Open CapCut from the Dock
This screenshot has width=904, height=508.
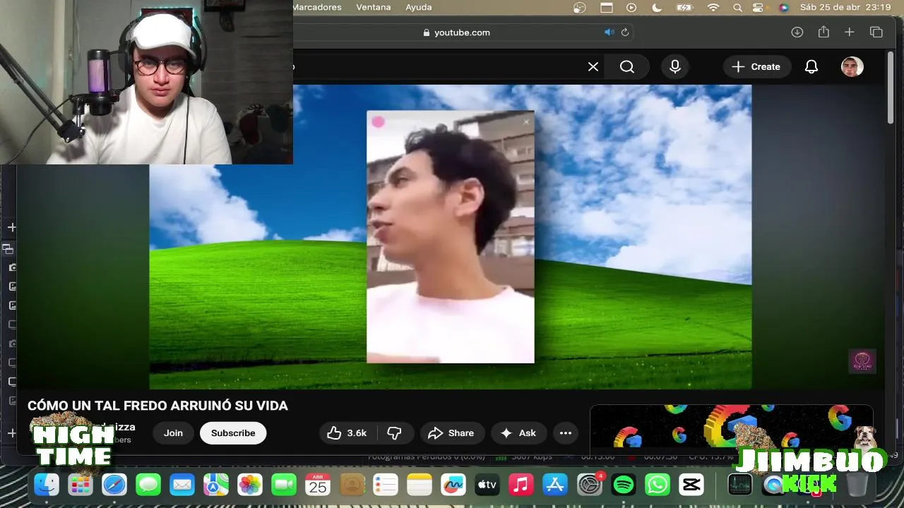click(691, 485)
